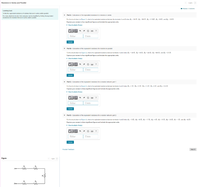Click the Part B Value input field
Image resolution: width=198 pixels, height=187 pixels.
(x=76, y=70)
